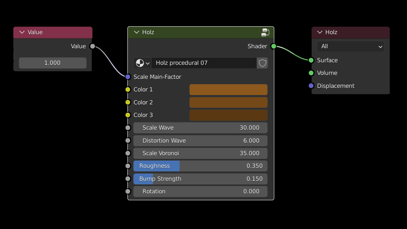
Task: Click the Bump Strength slider
Action: click(200, 179)
